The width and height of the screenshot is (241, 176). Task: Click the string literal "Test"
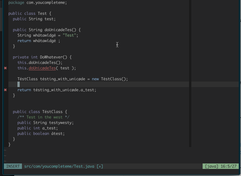[69, 35]
